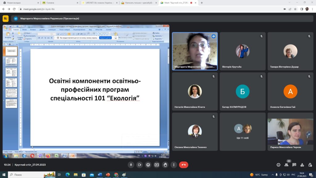
Task: Open the in-call chat panel
Action: click(294, 165)
